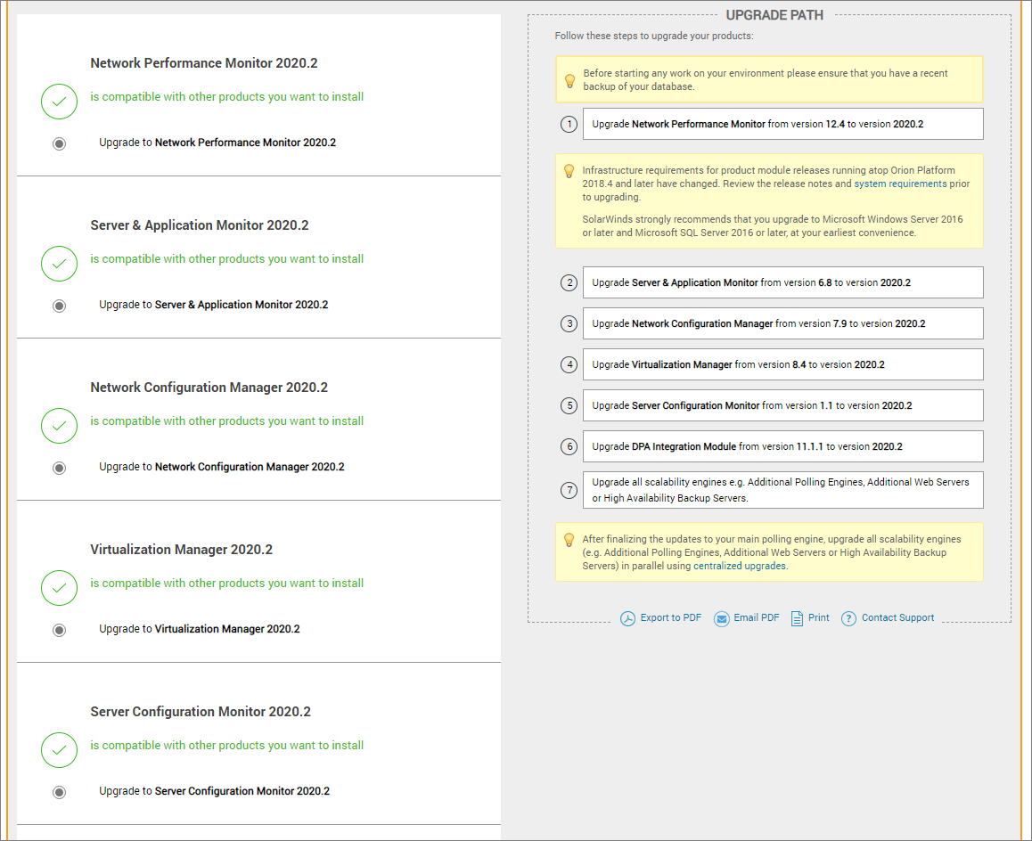Click 'Follow these steps to upgrade your products' text
Image resolution: width=1032 pixels, height=841 pixels.
(654, 36)
